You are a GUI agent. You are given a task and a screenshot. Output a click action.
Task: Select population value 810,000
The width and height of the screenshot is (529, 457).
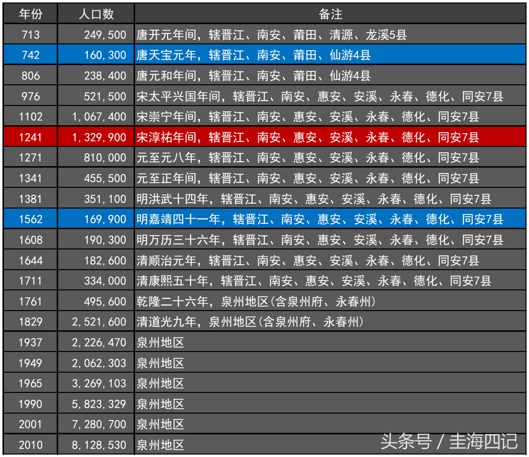pyautogui.click(x=105, y=157)
